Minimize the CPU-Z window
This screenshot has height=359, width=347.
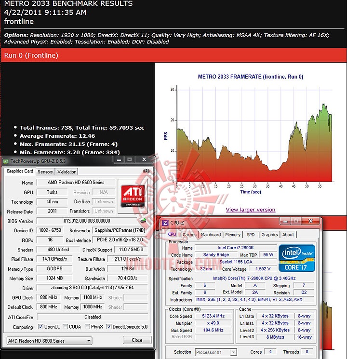[285, 221]
